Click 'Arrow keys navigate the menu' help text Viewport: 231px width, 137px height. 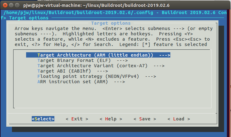pyautogui.click(x=55, y=28)
